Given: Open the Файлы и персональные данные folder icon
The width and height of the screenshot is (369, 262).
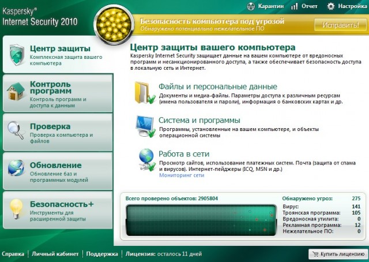Looking at the screenshot, I should pos(145,92).
